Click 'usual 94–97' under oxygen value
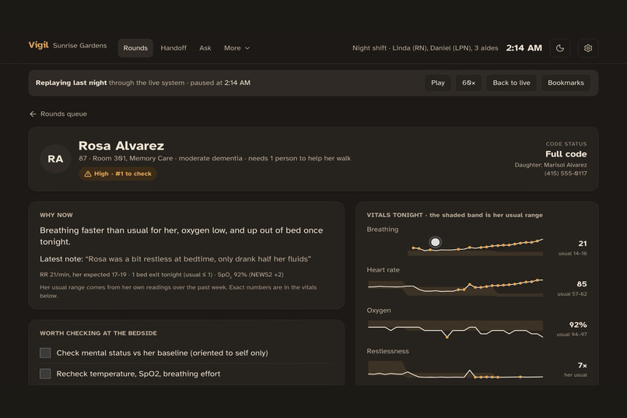The height and width of the screenshot is (418, 627). coord(572,335)
